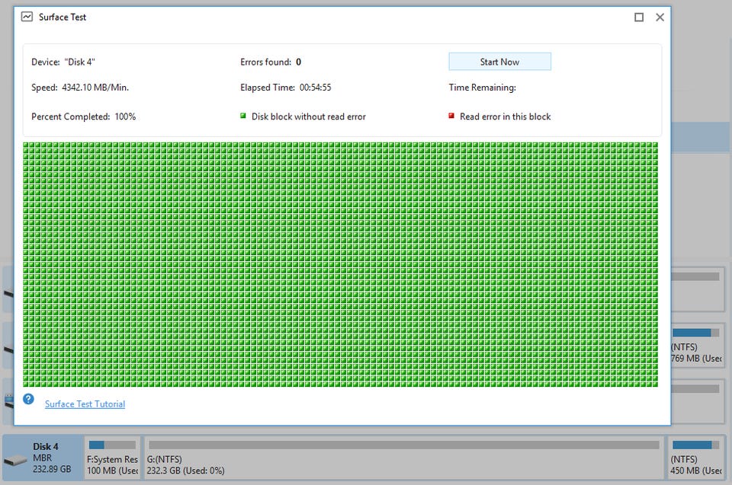Click the Disk block without read error text
732x485 pixels.
tap(309, 116)
